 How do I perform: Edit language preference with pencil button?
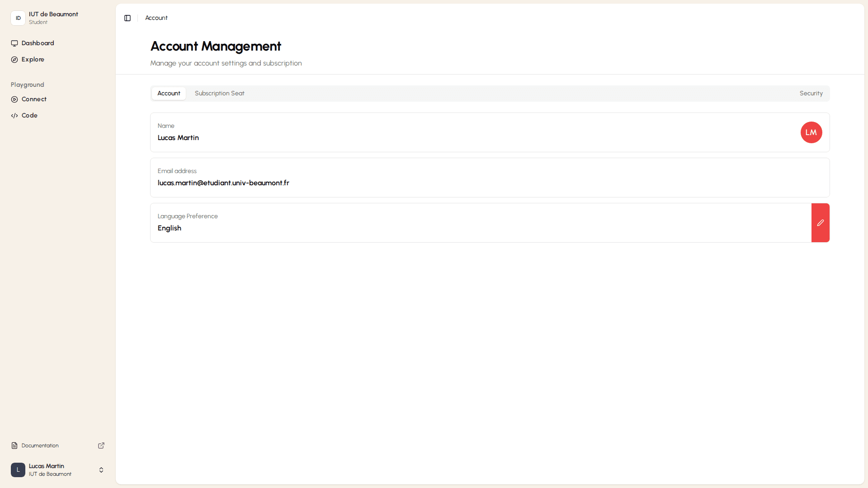(821, 223)
